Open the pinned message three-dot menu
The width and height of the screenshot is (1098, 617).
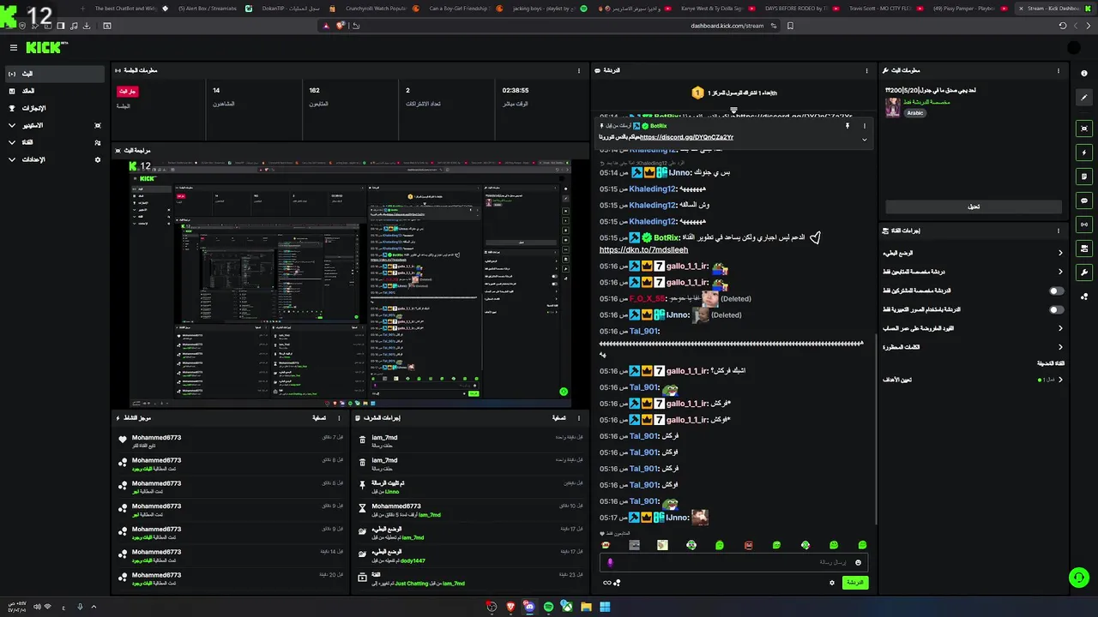(x=864, y=126)
